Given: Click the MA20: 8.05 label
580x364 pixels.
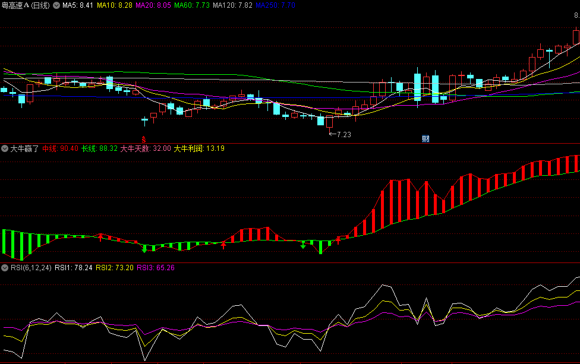Looking at the screenshot, I should [153, 5].
